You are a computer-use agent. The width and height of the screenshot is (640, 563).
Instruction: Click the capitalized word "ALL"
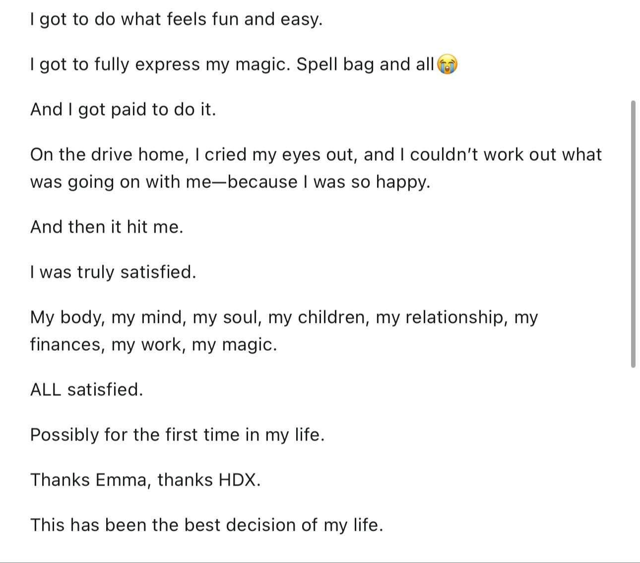(x=46, y=390)
